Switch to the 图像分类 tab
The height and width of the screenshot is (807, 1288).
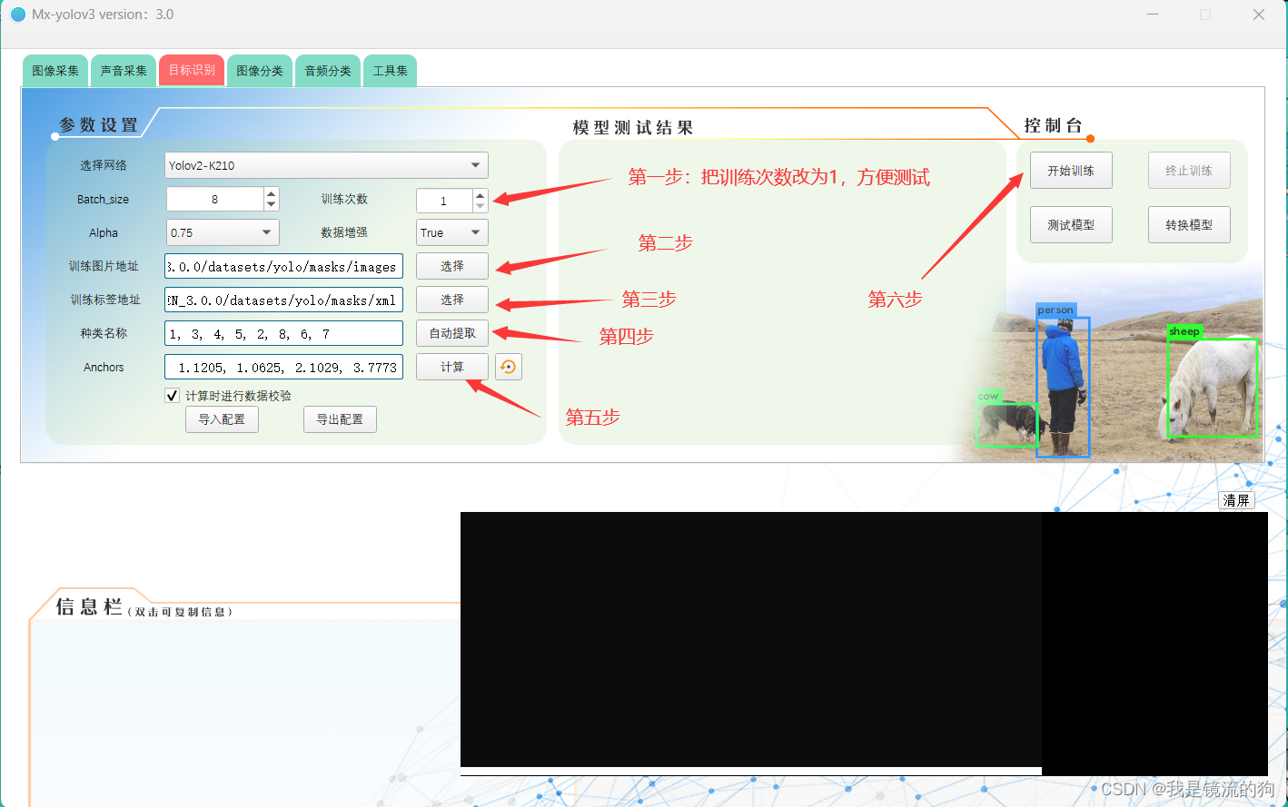260,69
